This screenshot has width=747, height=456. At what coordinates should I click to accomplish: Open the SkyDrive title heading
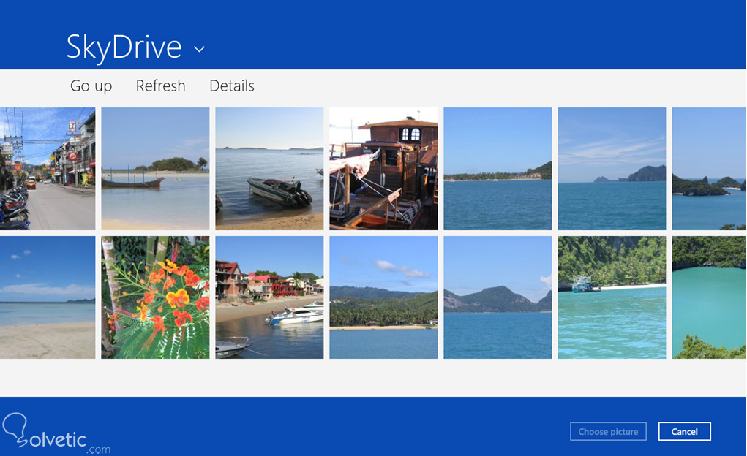[x=124, y=47]
